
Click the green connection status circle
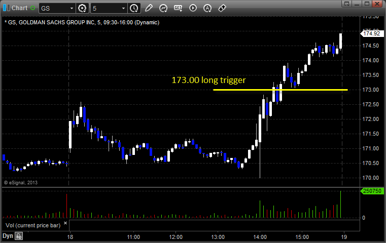[32, 8]
